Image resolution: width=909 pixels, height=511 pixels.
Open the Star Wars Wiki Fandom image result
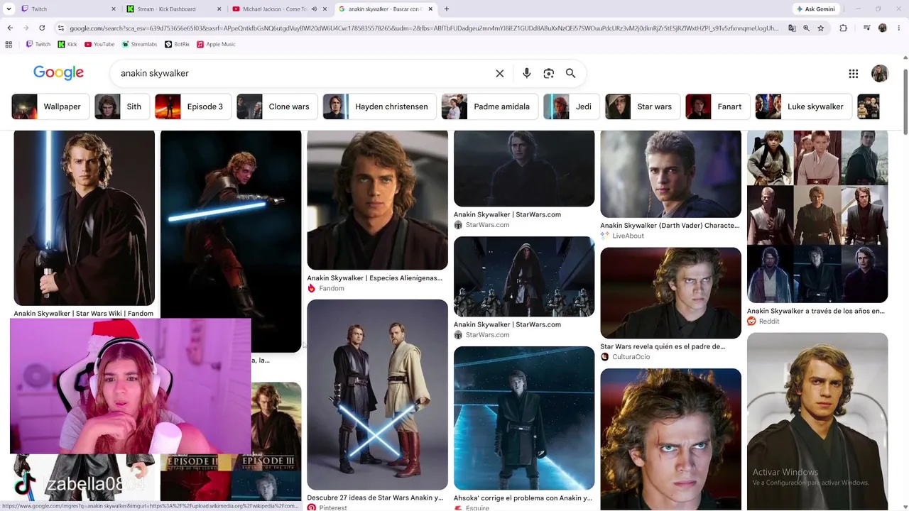coord(84,218)
